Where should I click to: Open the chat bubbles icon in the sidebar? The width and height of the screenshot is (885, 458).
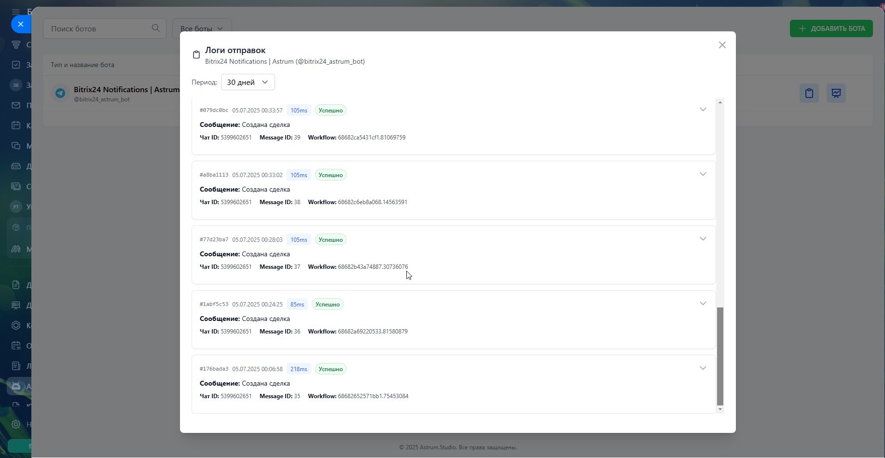[x=16, y=146]
